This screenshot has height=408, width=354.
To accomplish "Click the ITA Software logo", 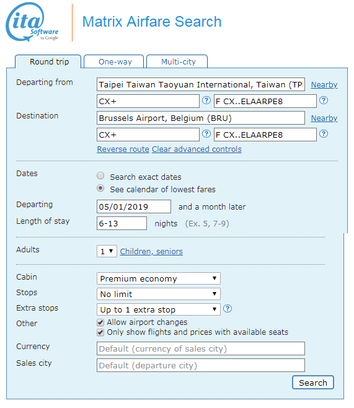I will pyautogui.click(x=32, y=22).
